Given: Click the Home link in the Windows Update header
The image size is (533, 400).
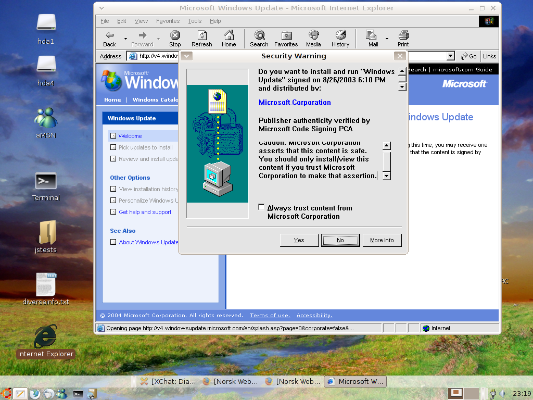Looking at the screenshot, I should click(x=112, y=99).
